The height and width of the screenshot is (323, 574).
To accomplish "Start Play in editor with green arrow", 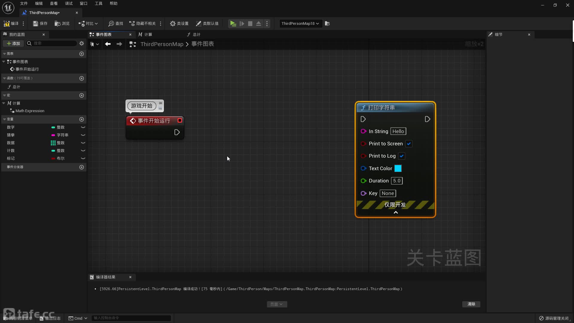I will click(233, 23).
